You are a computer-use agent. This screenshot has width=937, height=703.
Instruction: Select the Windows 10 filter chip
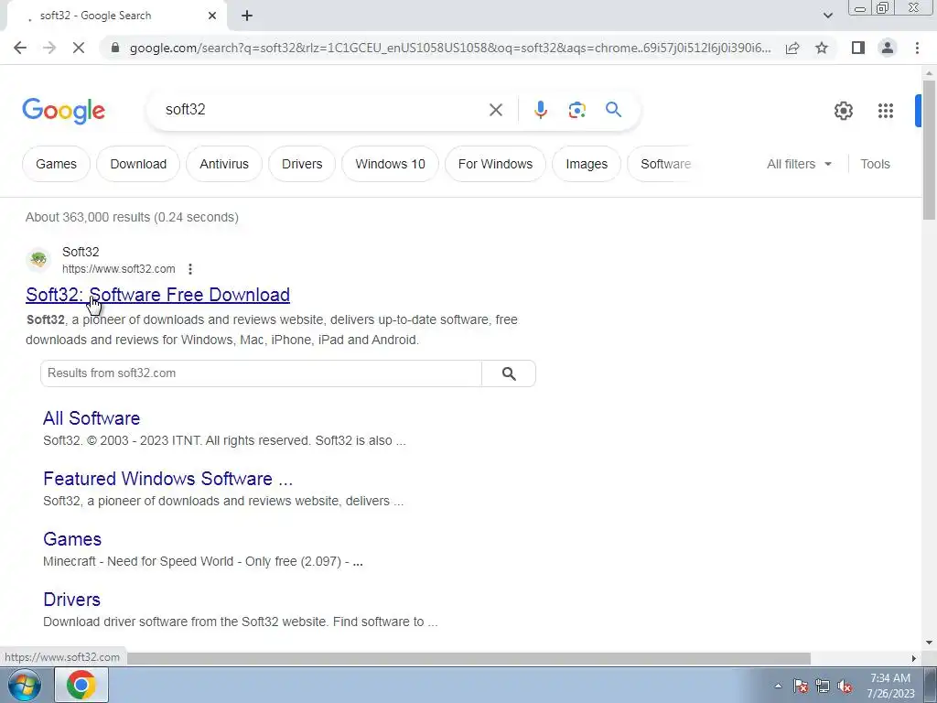(390, 164)
